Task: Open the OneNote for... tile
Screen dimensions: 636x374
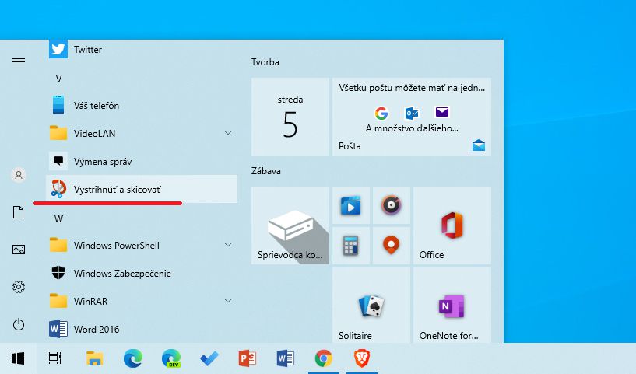Action: pyautogui.click(x=452, y=305)
